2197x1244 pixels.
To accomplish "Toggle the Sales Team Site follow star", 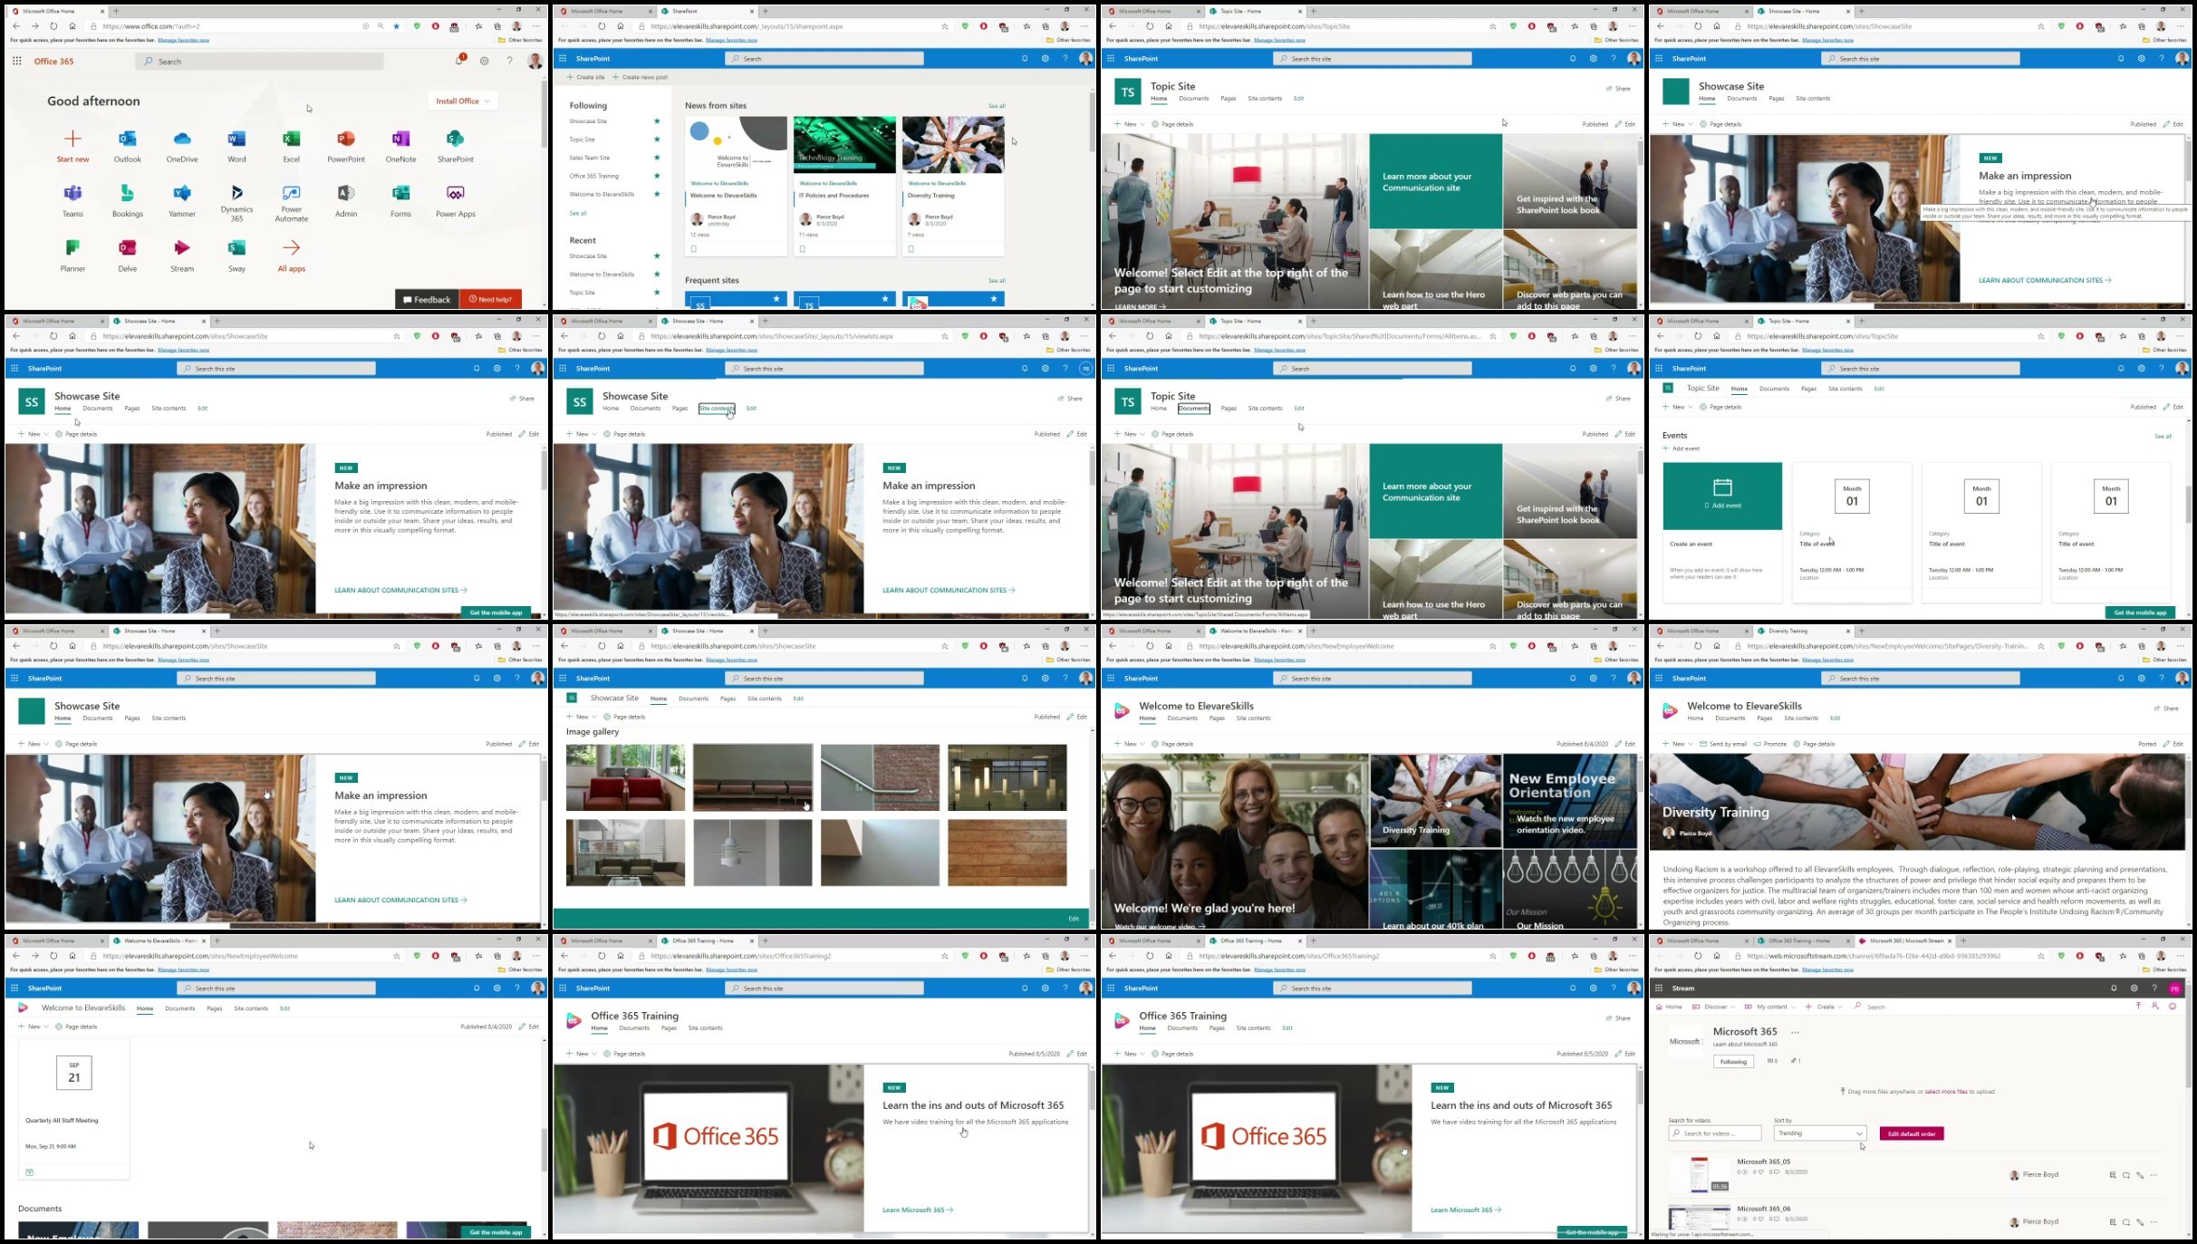I will click(657, 158).
